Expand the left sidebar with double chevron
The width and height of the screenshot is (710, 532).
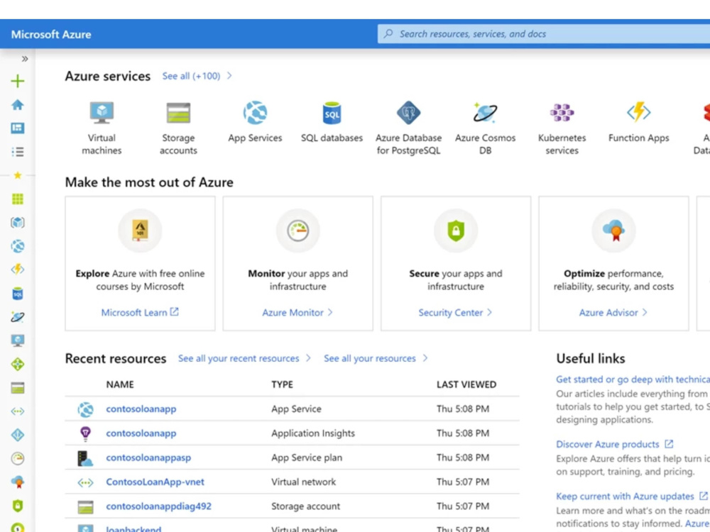(25, 59)
